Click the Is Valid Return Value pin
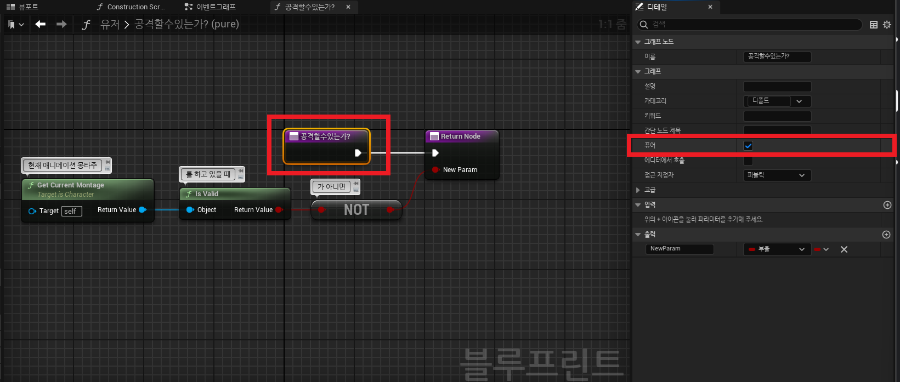This screenshot has height=382, width=900. click(x=279, y=210)
